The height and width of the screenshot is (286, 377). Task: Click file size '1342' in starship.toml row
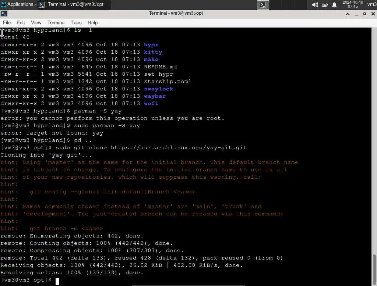[85, 81]
